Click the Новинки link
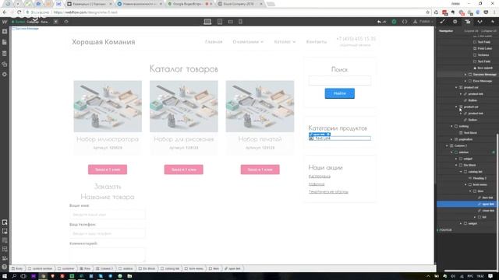The width and height of the screenshot is (499, 280). (x=317, y=184)
